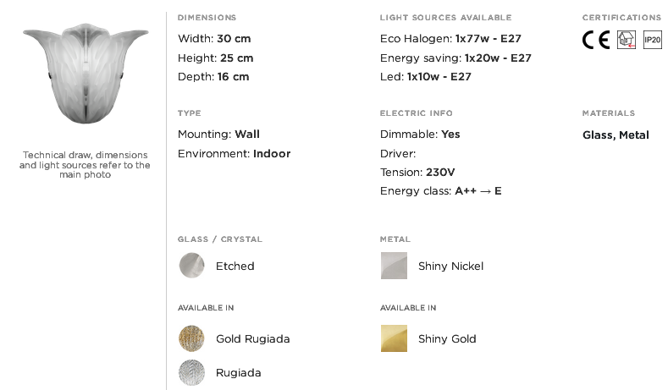Click the Electric Info section heading

(417, 113)
